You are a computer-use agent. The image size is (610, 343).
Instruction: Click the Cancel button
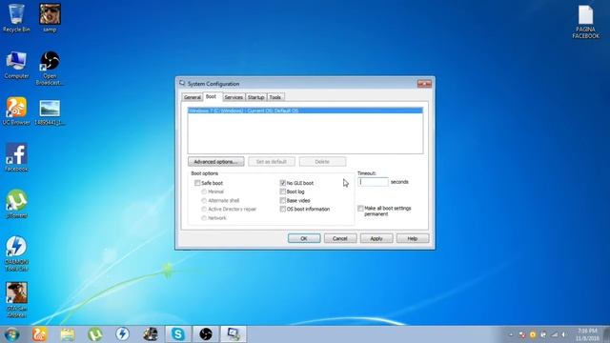(x=340, y=238)
